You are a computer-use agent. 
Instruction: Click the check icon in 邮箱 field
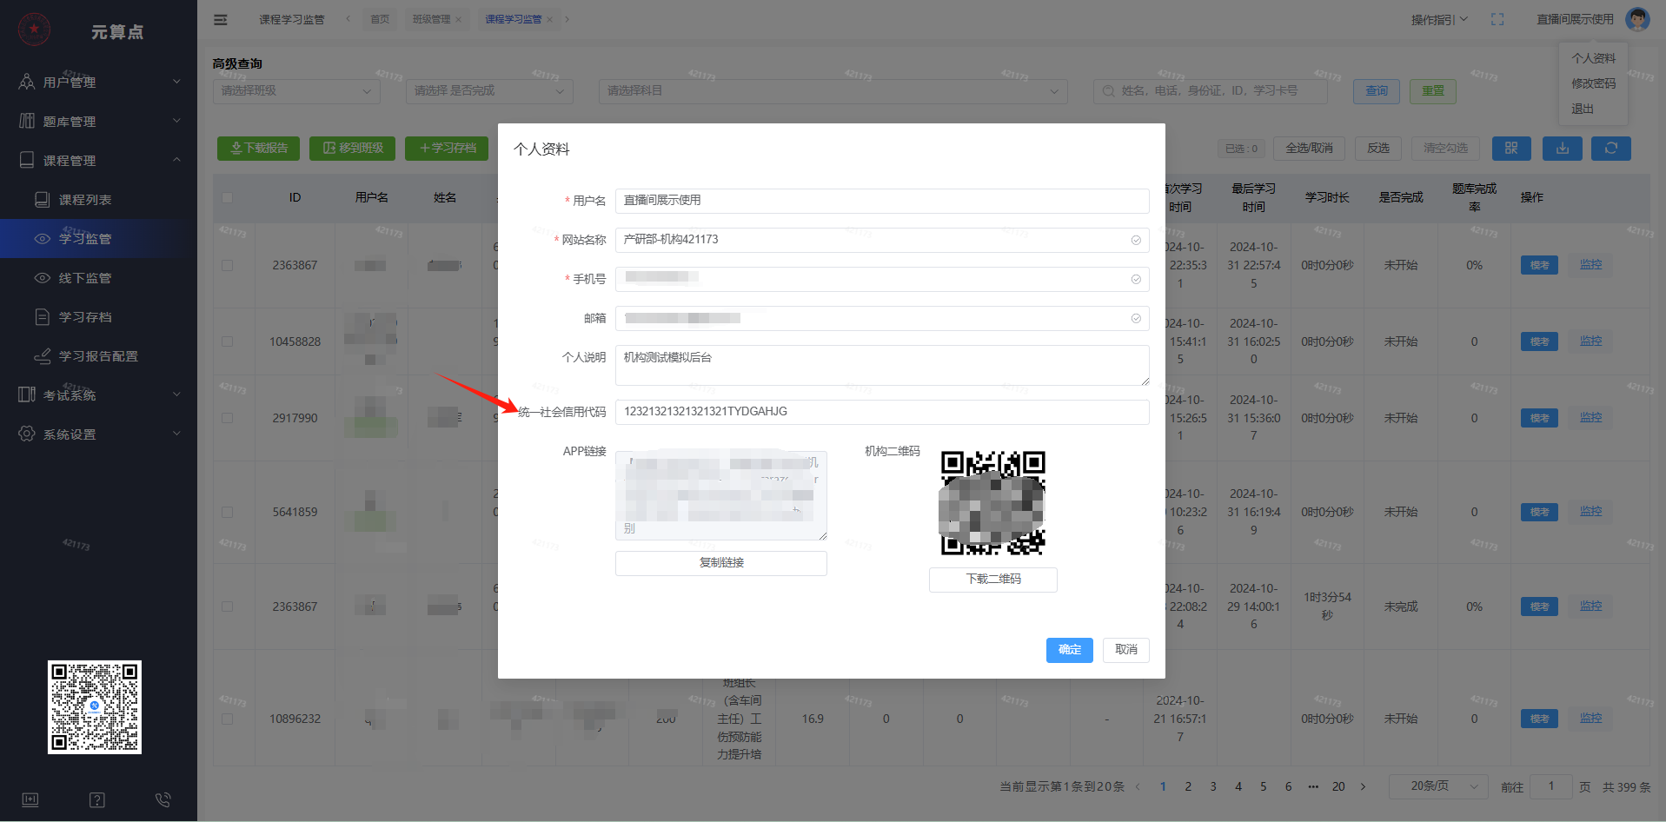click(x=1136, y=318)
